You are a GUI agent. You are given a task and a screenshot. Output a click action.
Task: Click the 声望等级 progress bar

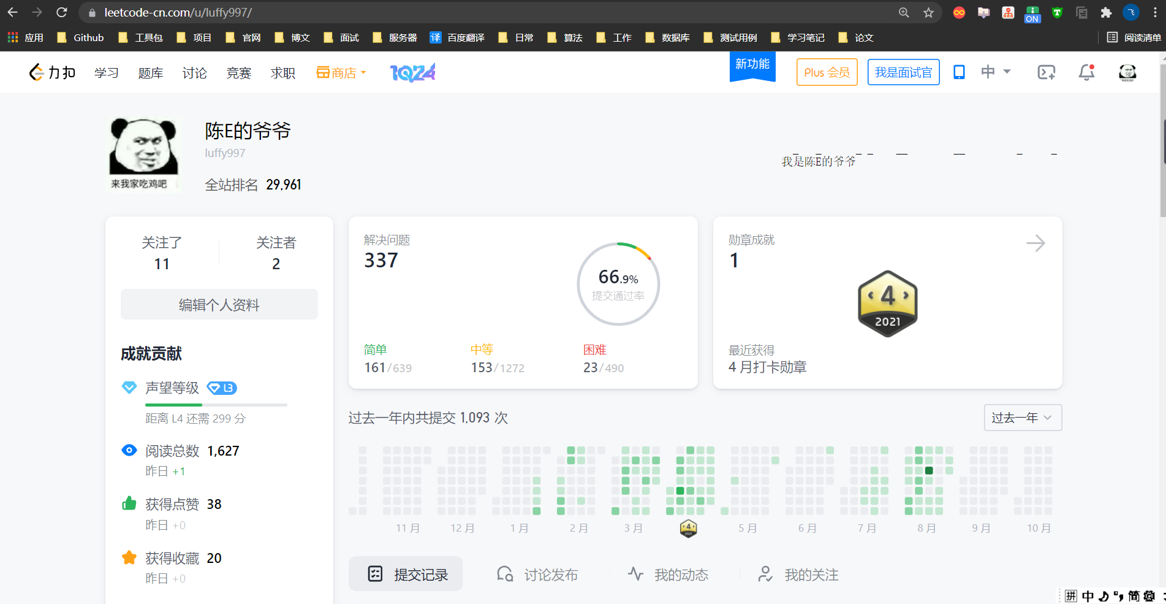[216, 405]
